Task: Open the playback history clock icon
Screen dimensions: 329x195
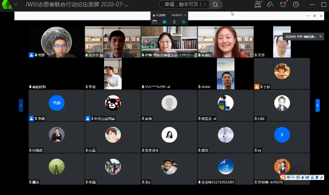Action: click(x=296, y=4)
